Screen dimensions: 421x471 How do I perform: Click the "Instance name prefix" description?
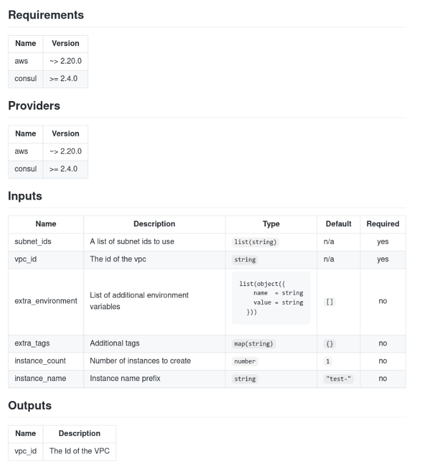pos(125,379)
